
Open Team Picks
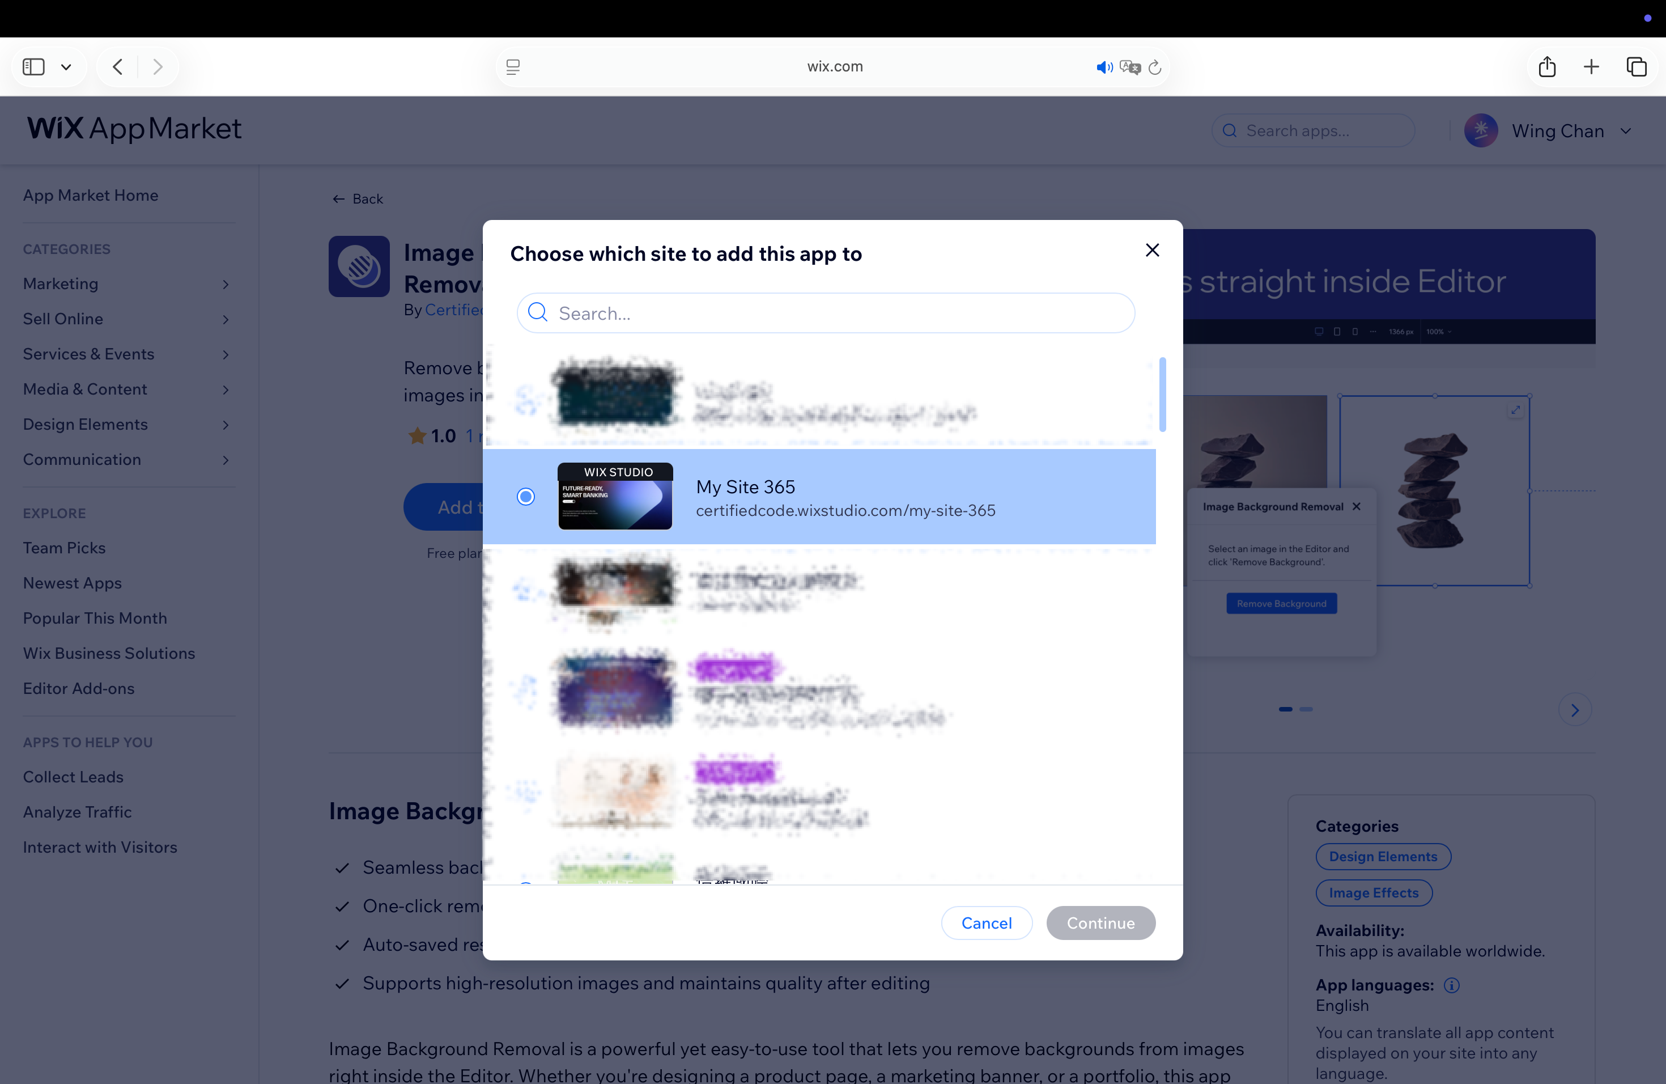pyautogui.click(x=63, y=548)
